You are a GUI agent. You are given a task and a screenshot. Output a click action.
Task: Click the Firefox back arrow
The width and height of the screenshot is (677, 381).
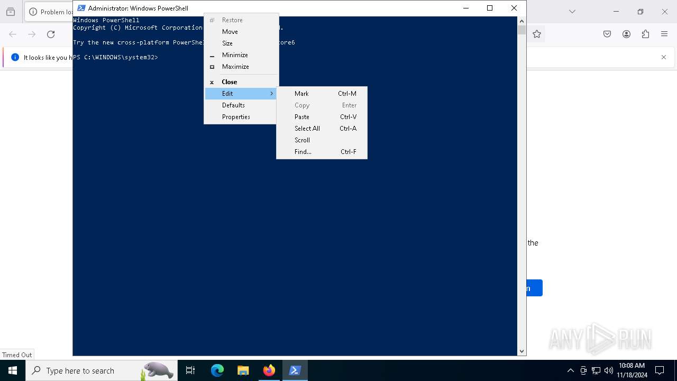click(x=13, y=34)
